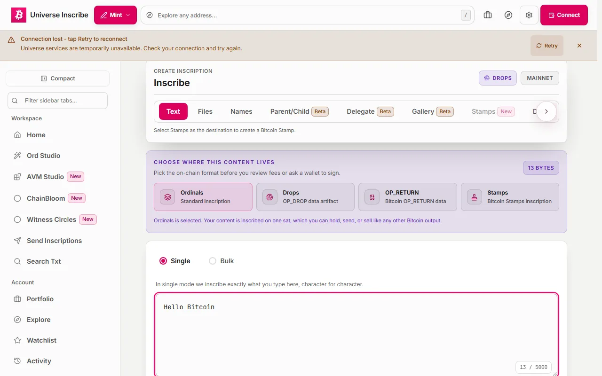Switch to the Delegate tab
Viewport: 602px width, 376px height.
click(370, 111)
